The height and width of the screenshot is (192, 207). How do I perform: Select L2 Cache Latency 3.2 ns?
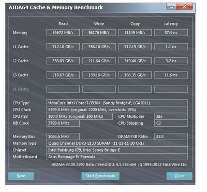(171, 61)
